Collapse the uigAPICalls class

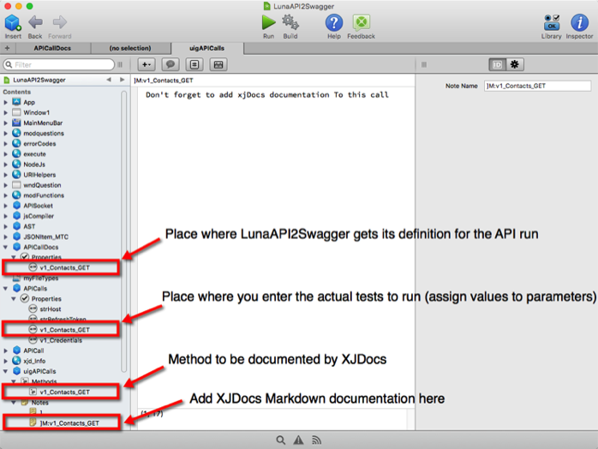6,371
